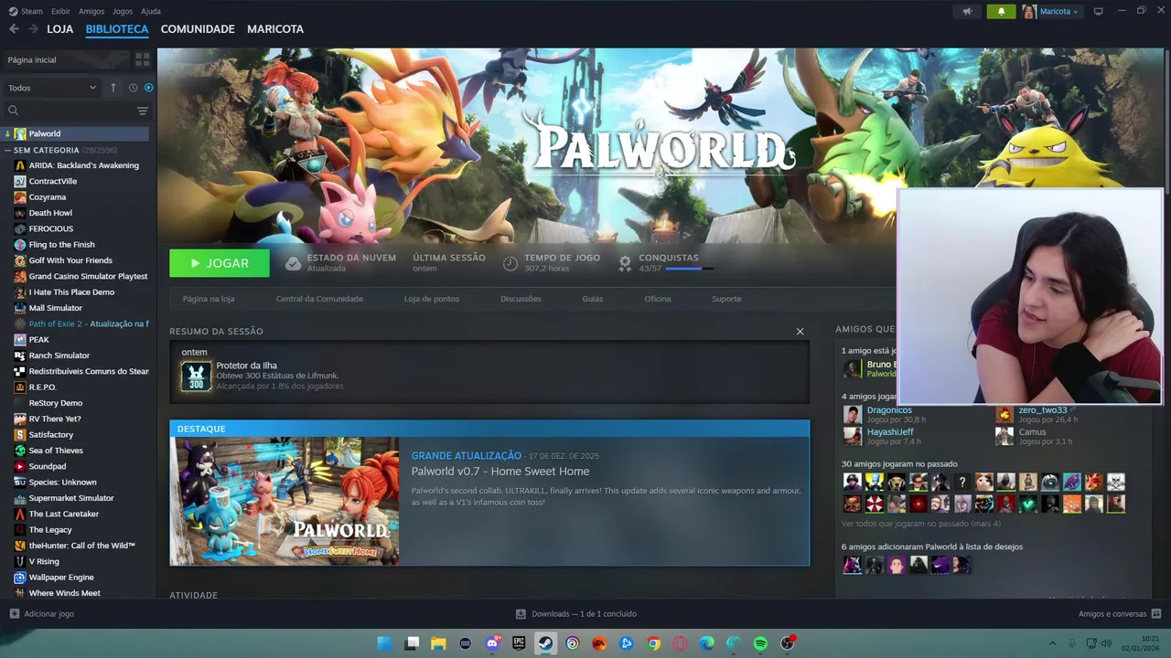Open Epic Games Launcher from taskbar
Screen dimensions: 1171x658
519,643
